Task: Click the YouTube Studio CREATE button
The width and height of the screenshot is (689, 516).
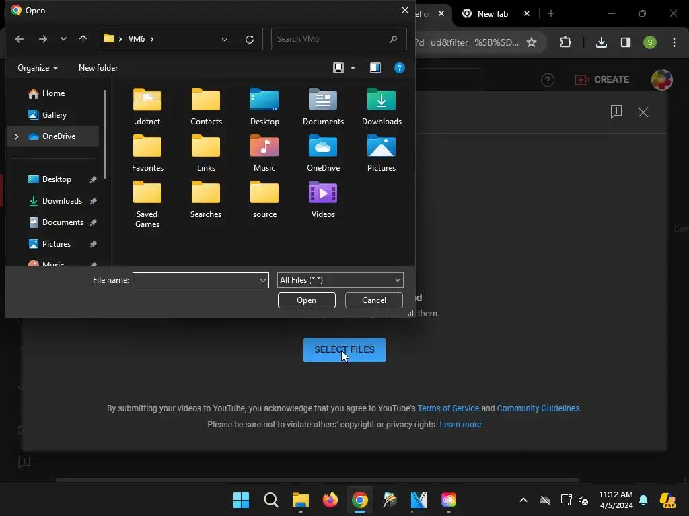Action: (x=602, y=79)
